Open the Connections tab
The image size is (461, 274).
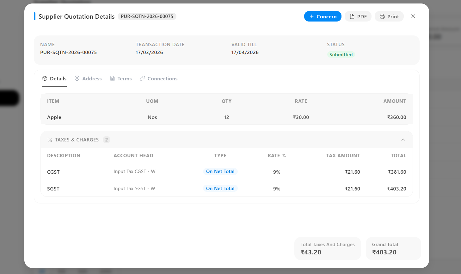[x=159, y=78]
